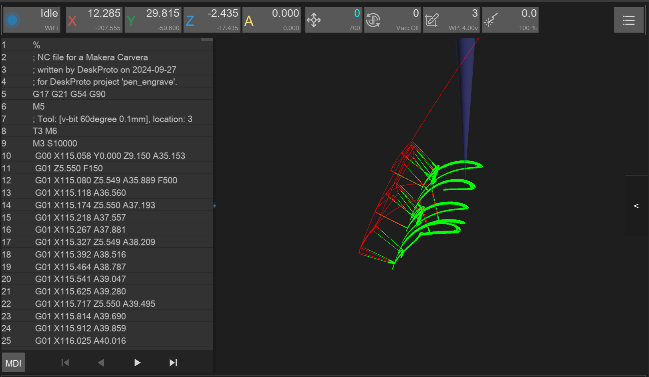649x377 pixels.
Task: Click the line 'G17 G21 G54 G90'
Action: (69, 94)
